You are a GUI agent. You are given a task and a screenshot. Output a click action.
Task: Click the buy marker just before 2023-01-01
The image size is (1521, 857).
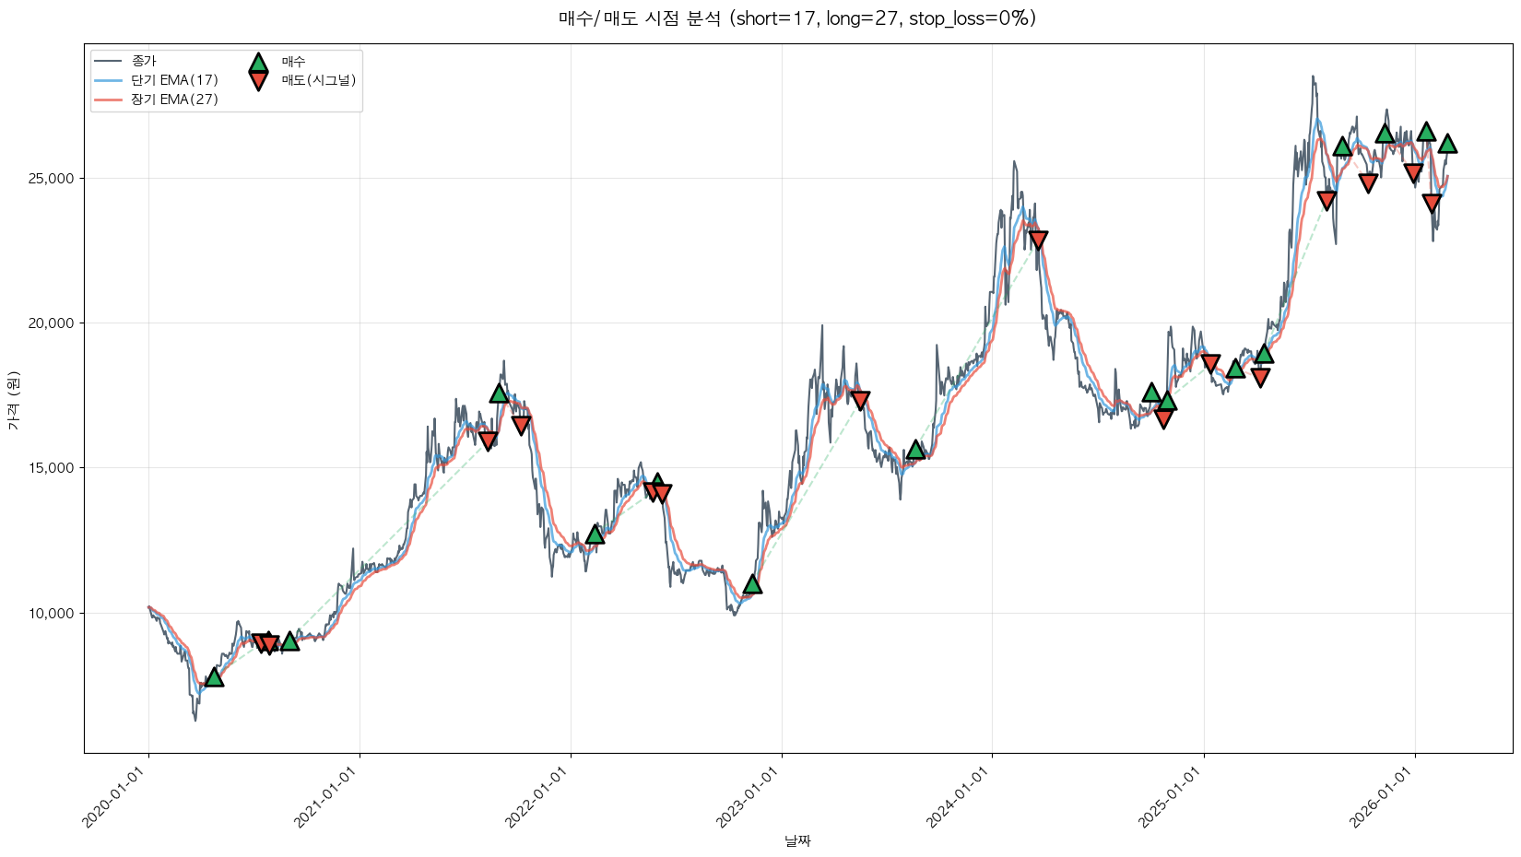752,584
